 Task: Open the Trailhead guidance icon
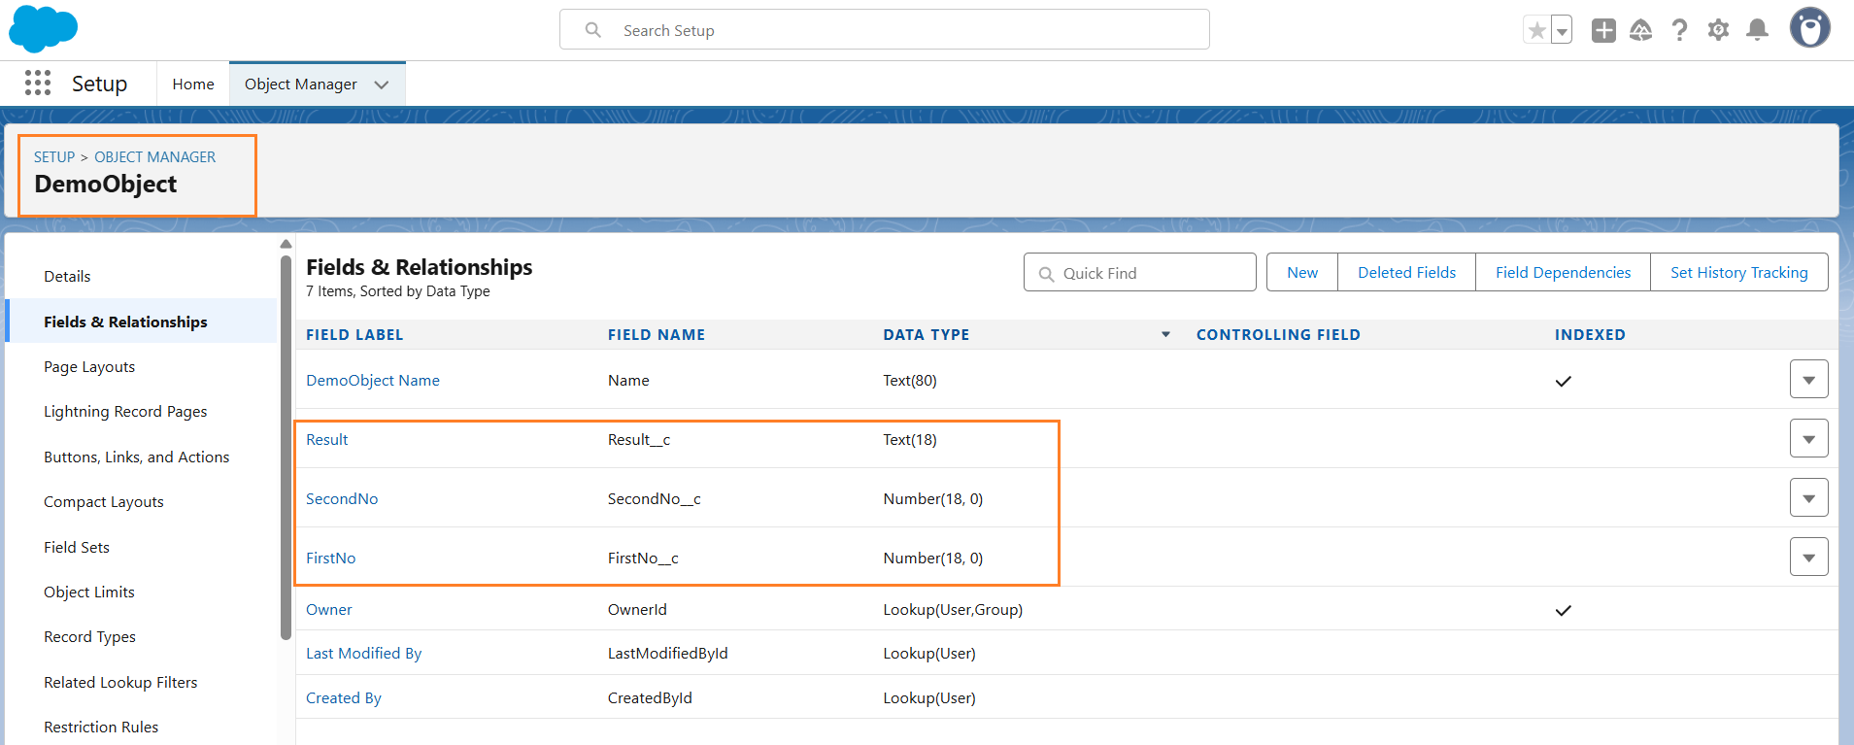pos(1641,30)
